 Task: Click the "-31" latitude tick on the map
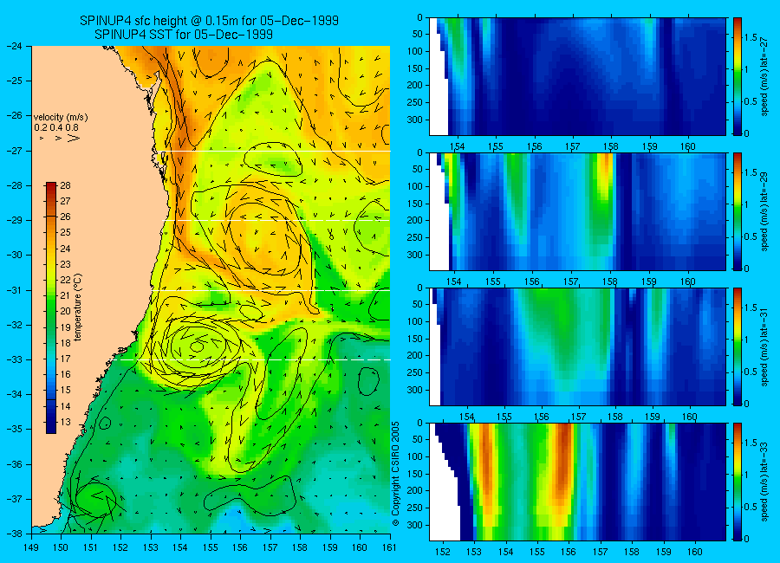click(x=15, y=290)
